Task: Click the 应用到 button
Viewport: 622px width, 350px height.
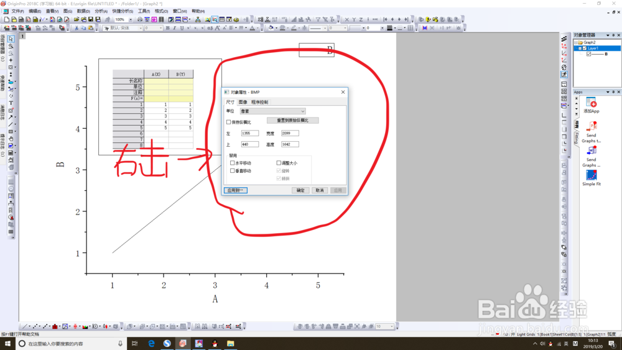Action: (236, 190)
